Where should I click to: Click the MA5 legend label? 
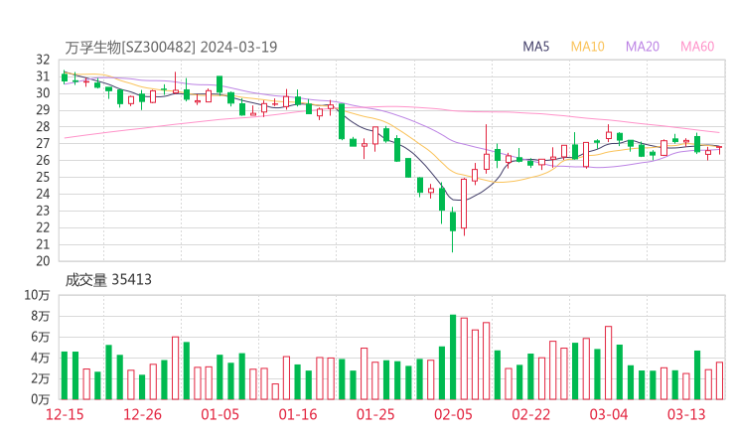(535, 47)
